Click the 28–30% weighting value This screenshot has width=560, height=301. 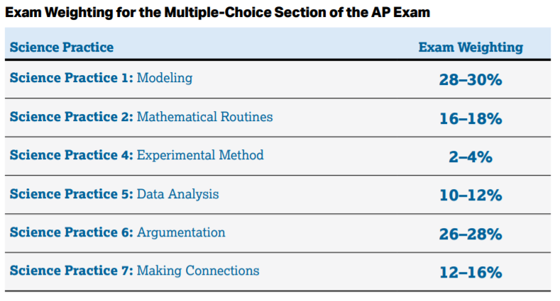(x=471, y=80)
